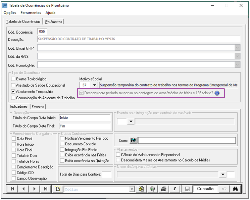250x200 pixels.
Task: Go to the first record navigation arrow
Action: (12, 189)
